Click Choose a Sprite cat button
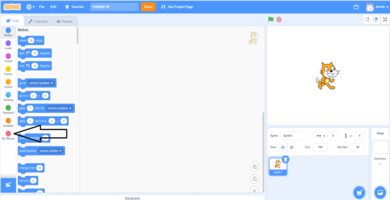Viewport: 390px width, 200px height. pyautogui.click(x=359, y=192)
